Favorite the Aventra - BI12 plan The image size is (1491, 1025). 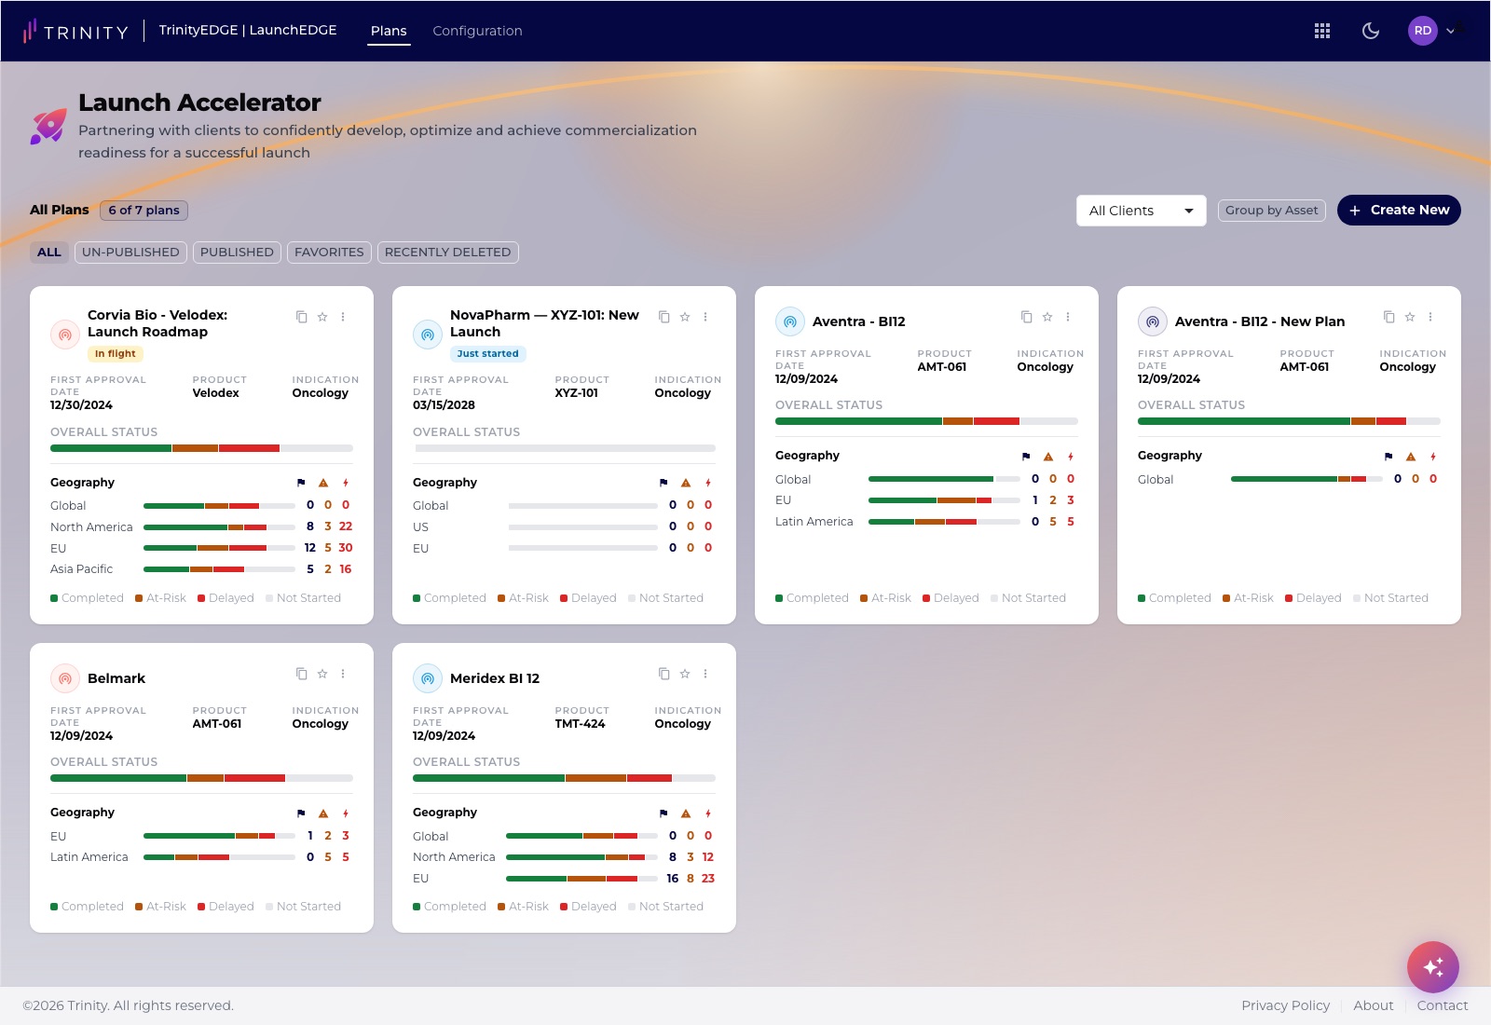click(x=1047, y=317)
